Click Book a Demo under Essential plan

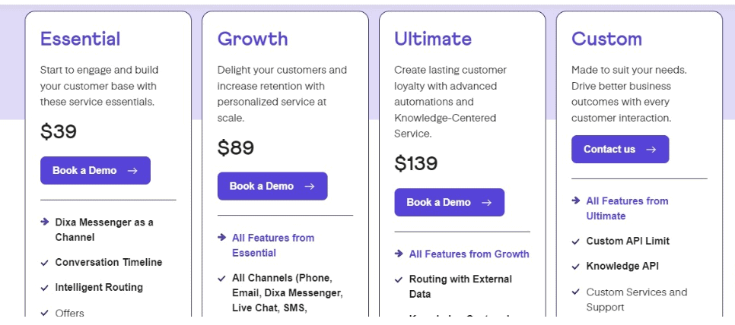coord(95,170)
